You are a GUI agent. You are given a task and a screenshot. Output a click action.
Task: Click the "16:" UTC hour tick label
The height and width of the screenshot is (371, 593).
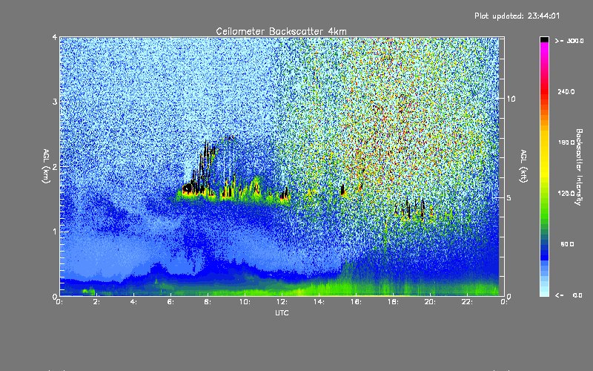point(356,302)
